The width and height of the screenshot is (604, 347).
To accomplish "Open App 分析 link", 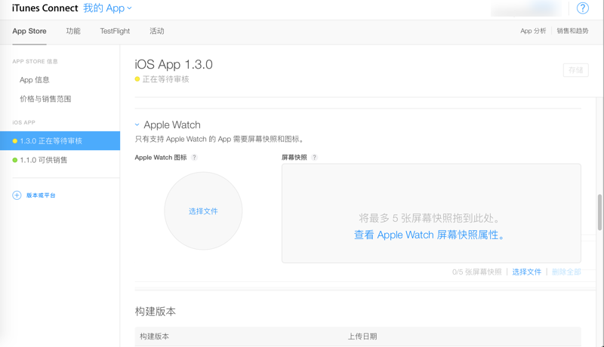I will click(533, 31).
